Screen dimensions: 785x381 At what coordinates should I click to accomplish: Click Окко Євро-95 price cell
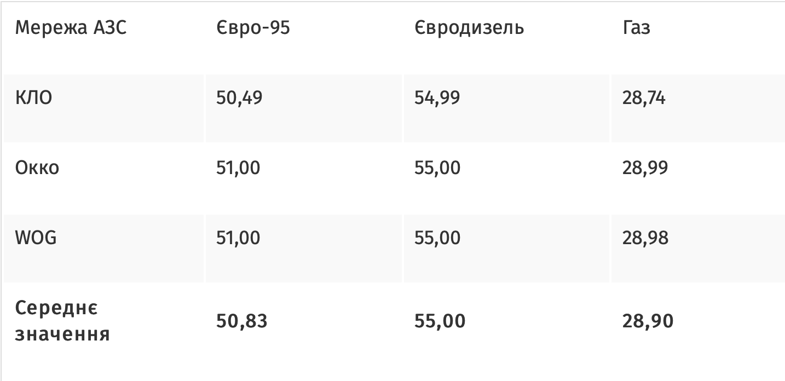[x=238, y=168]
